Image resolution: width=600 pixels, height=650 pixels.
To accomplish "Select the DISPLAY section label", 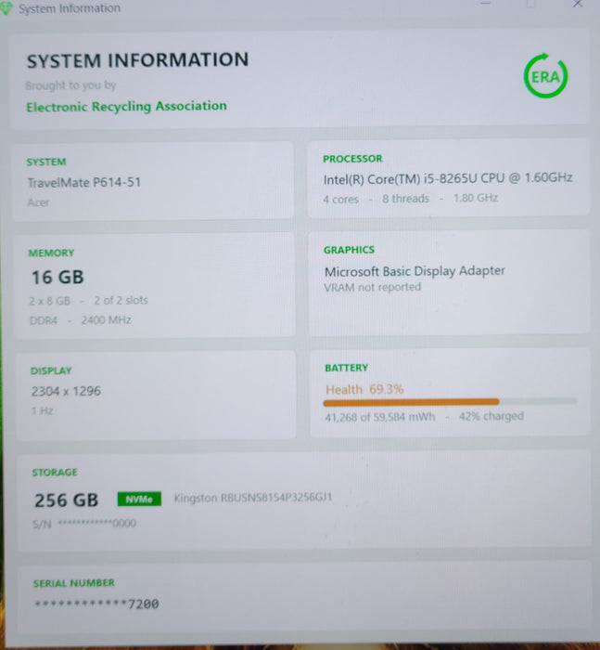I will [x=51, y=370].
